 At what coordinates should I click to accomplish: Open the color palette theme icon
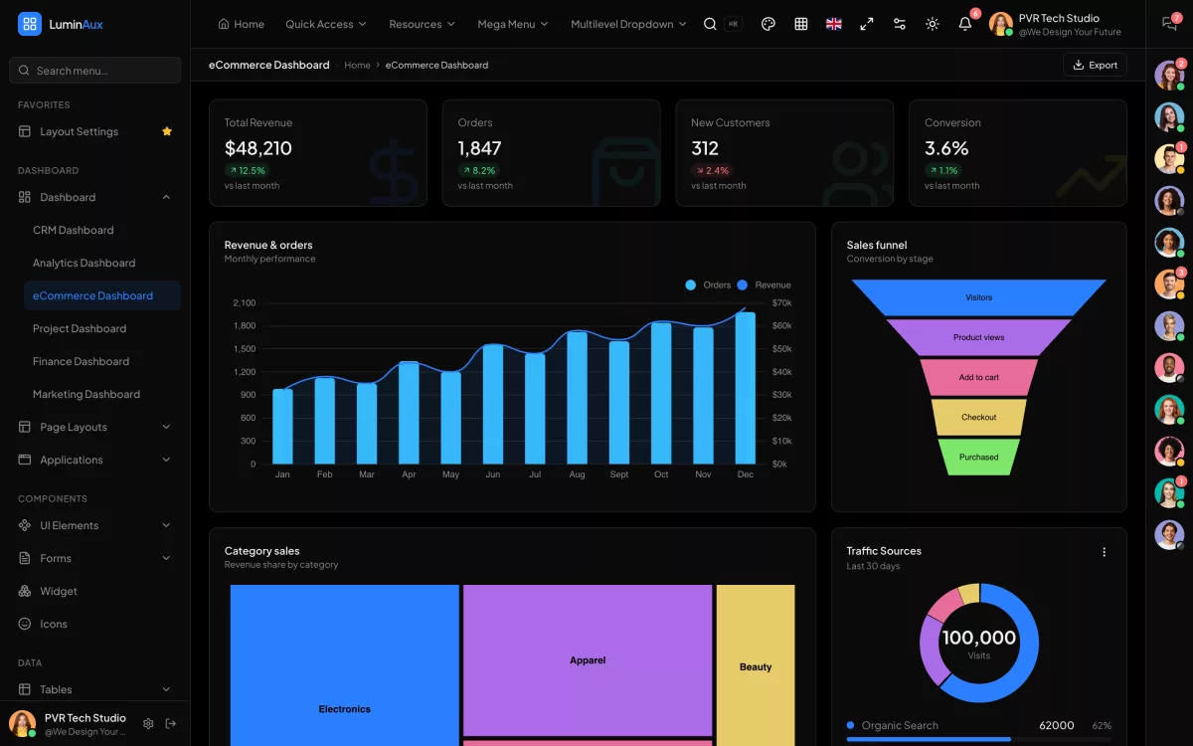(767, 24)
